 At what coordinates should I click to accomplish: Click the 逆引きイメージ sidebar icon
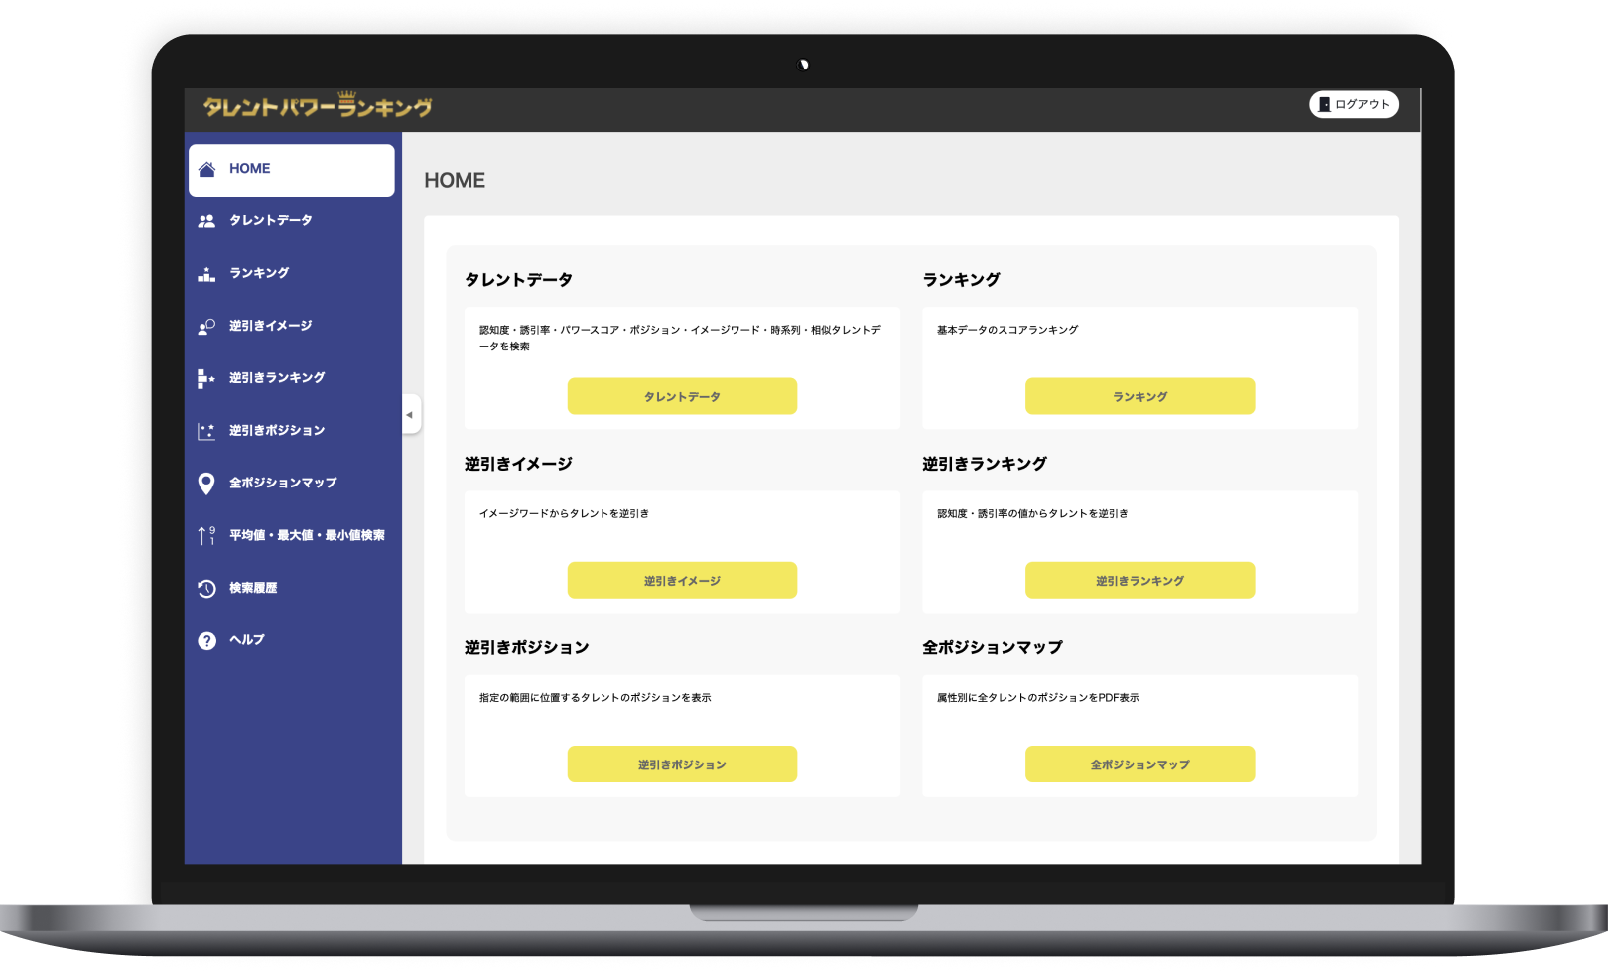(206, 327)
